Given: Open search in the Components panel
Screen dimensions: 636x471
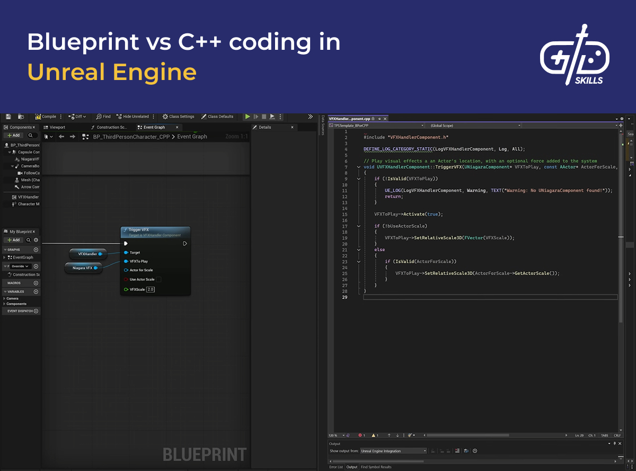Looking at the screenshot, I should [x=31, y=135].
